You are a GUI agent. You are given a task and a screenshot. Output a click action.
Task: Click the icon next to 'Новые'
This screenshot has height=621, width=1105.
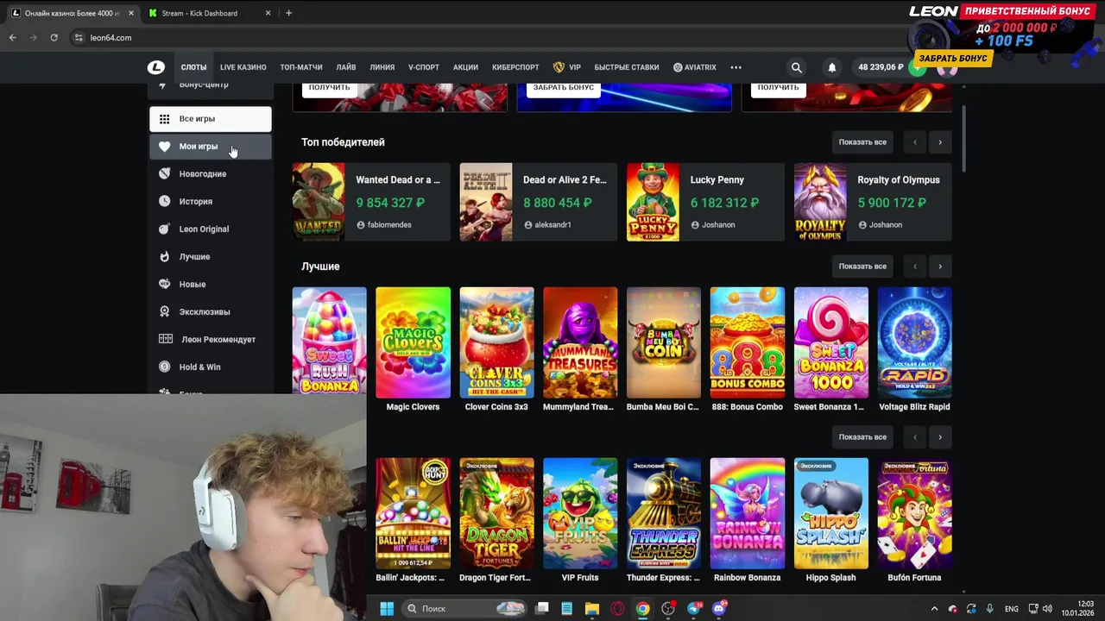[164, 285]
